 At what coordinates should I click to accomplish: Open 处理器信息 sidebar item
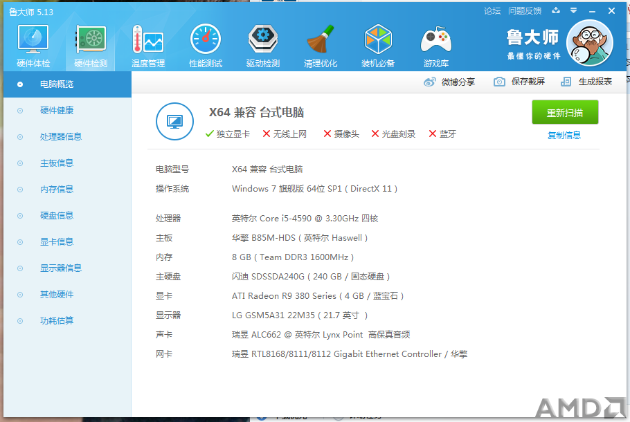pos(68,137)
